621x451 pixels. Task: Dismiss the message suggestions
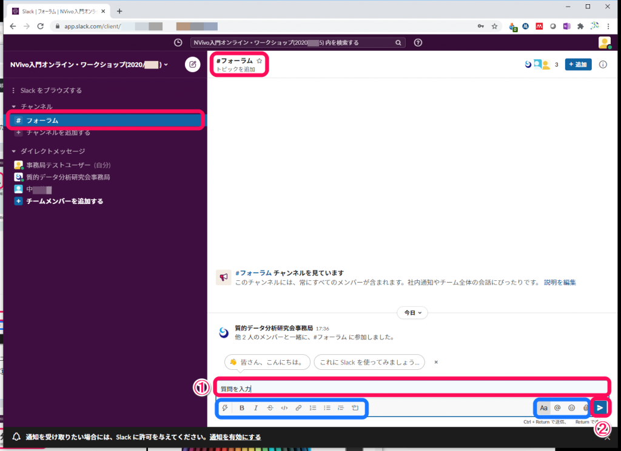click(x=436, y=362)
